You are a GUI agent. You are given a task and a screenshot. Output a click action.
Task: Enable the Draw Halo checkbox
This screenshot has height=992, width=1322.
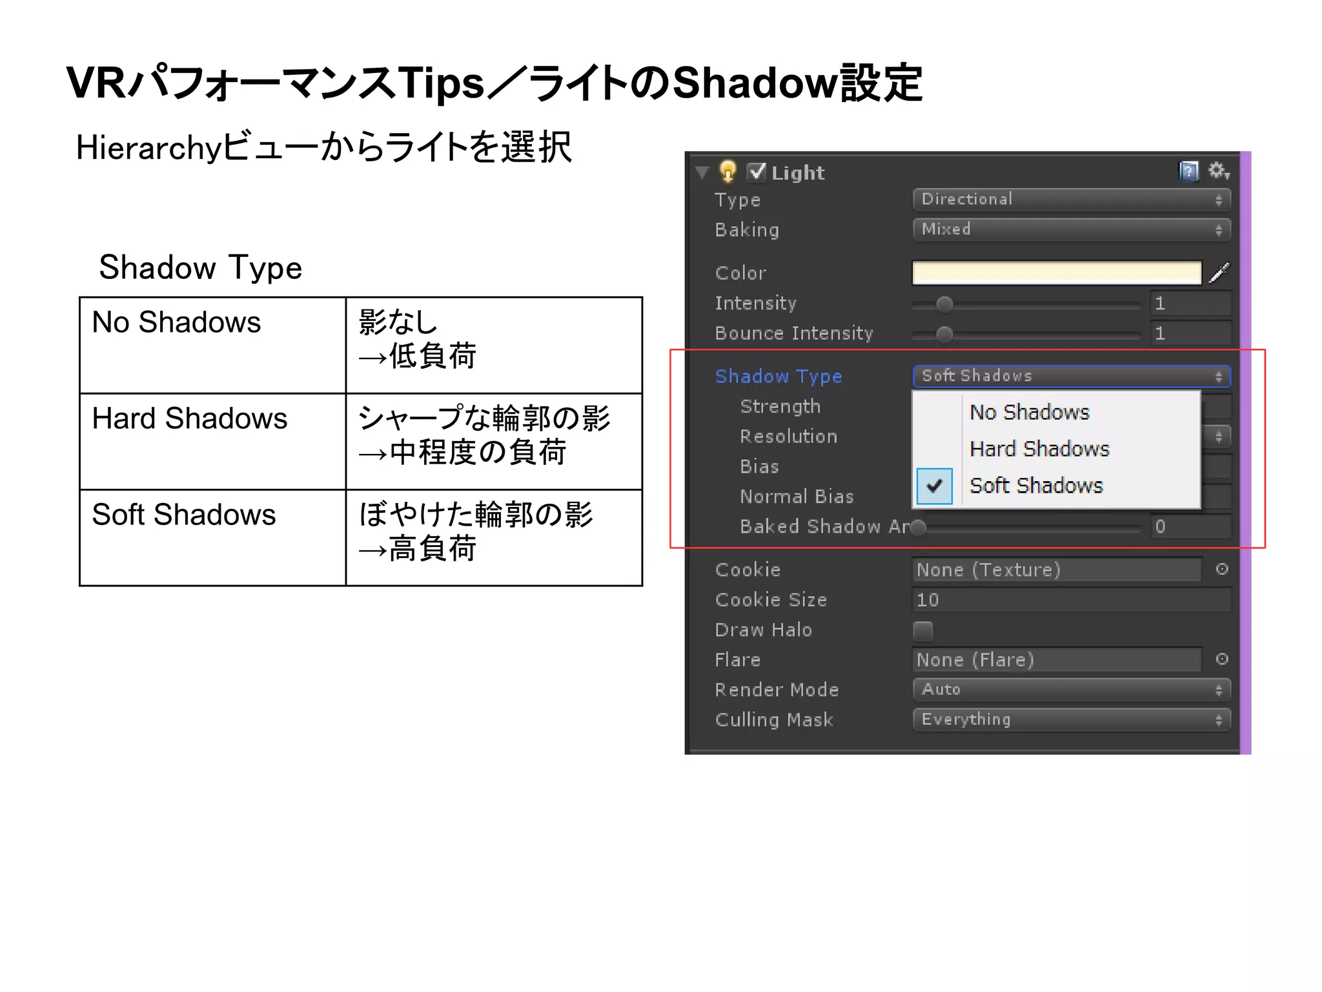coord(923,630)
